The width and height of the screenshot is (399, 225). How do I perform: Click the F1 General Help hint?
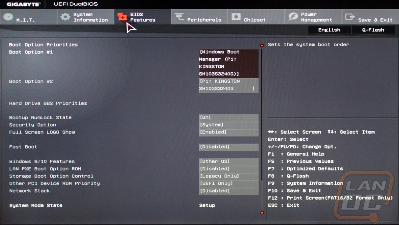point(296,154)
